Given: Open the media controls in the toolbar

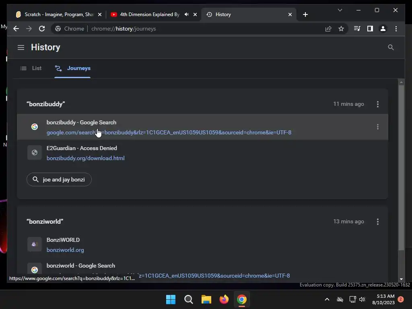Looking at the screenshot, I should [357, 29].
